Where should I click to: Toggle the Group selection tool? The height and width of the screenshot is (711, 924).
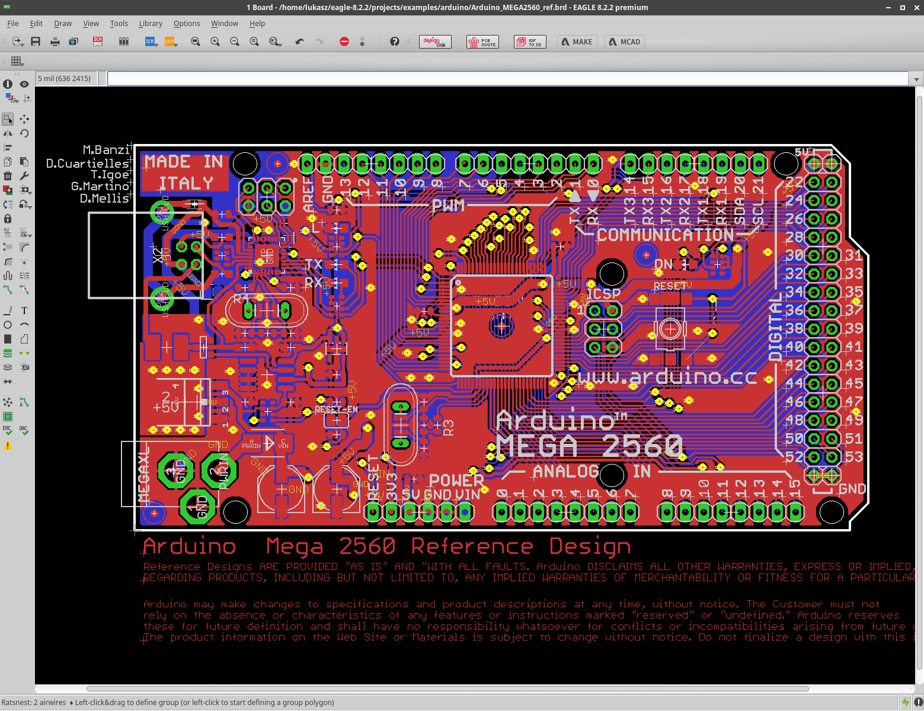coord(8,119)
